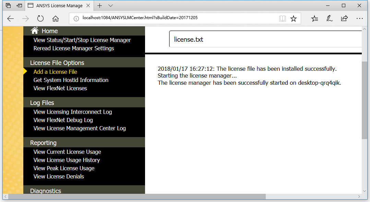Open View Peak License Usage
Screen dimensions: 370x202
coord(64,169)
